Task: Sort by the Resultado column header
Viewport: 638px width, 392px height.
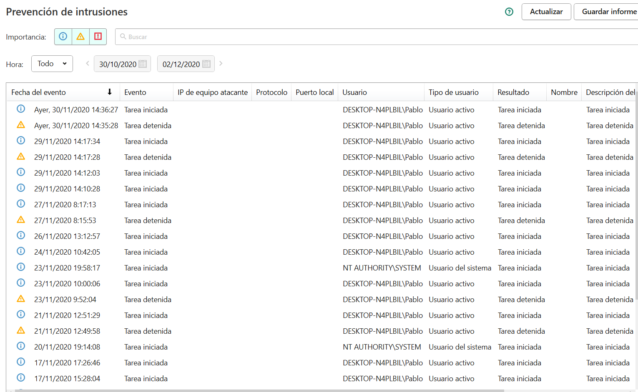Action: 513,92
